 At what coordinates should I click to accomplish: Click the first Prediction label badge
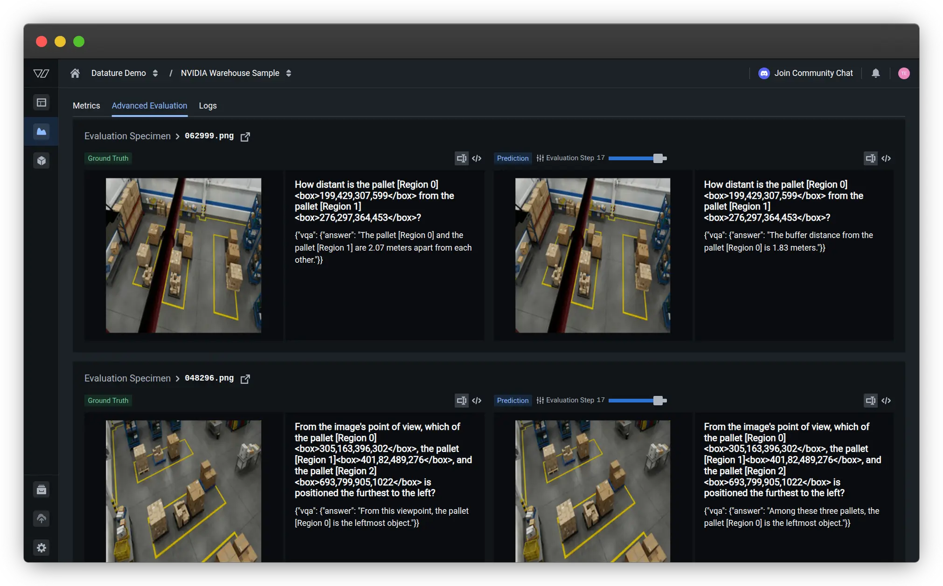513,158
